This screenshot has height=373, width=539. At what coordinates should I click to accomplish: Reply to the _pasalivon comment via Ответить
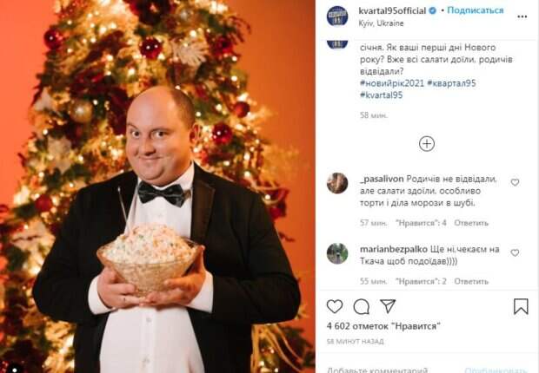[471, 223]
